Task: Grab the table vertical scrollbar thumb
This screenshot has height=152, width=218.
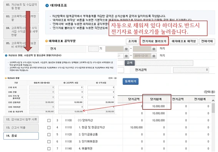Action: (213, 108)
